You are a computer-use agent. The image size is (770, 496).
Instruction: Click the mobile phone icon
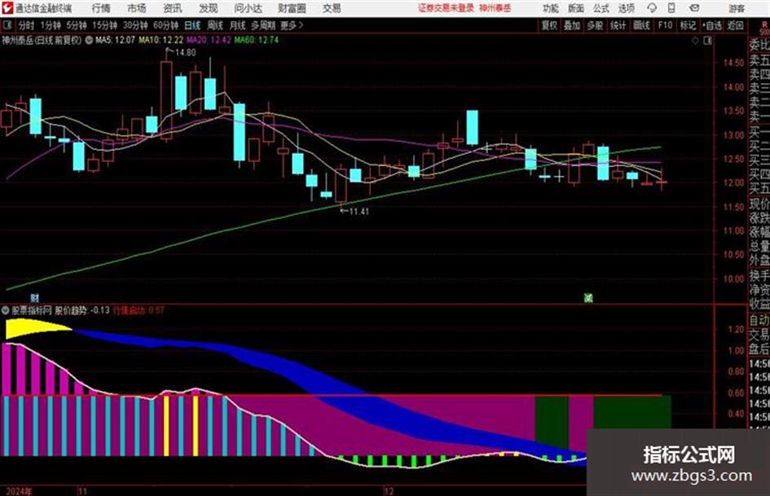tap(671, 8)
